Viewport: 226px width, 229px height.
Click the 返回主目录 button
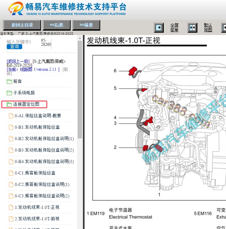tap(22, 25)
